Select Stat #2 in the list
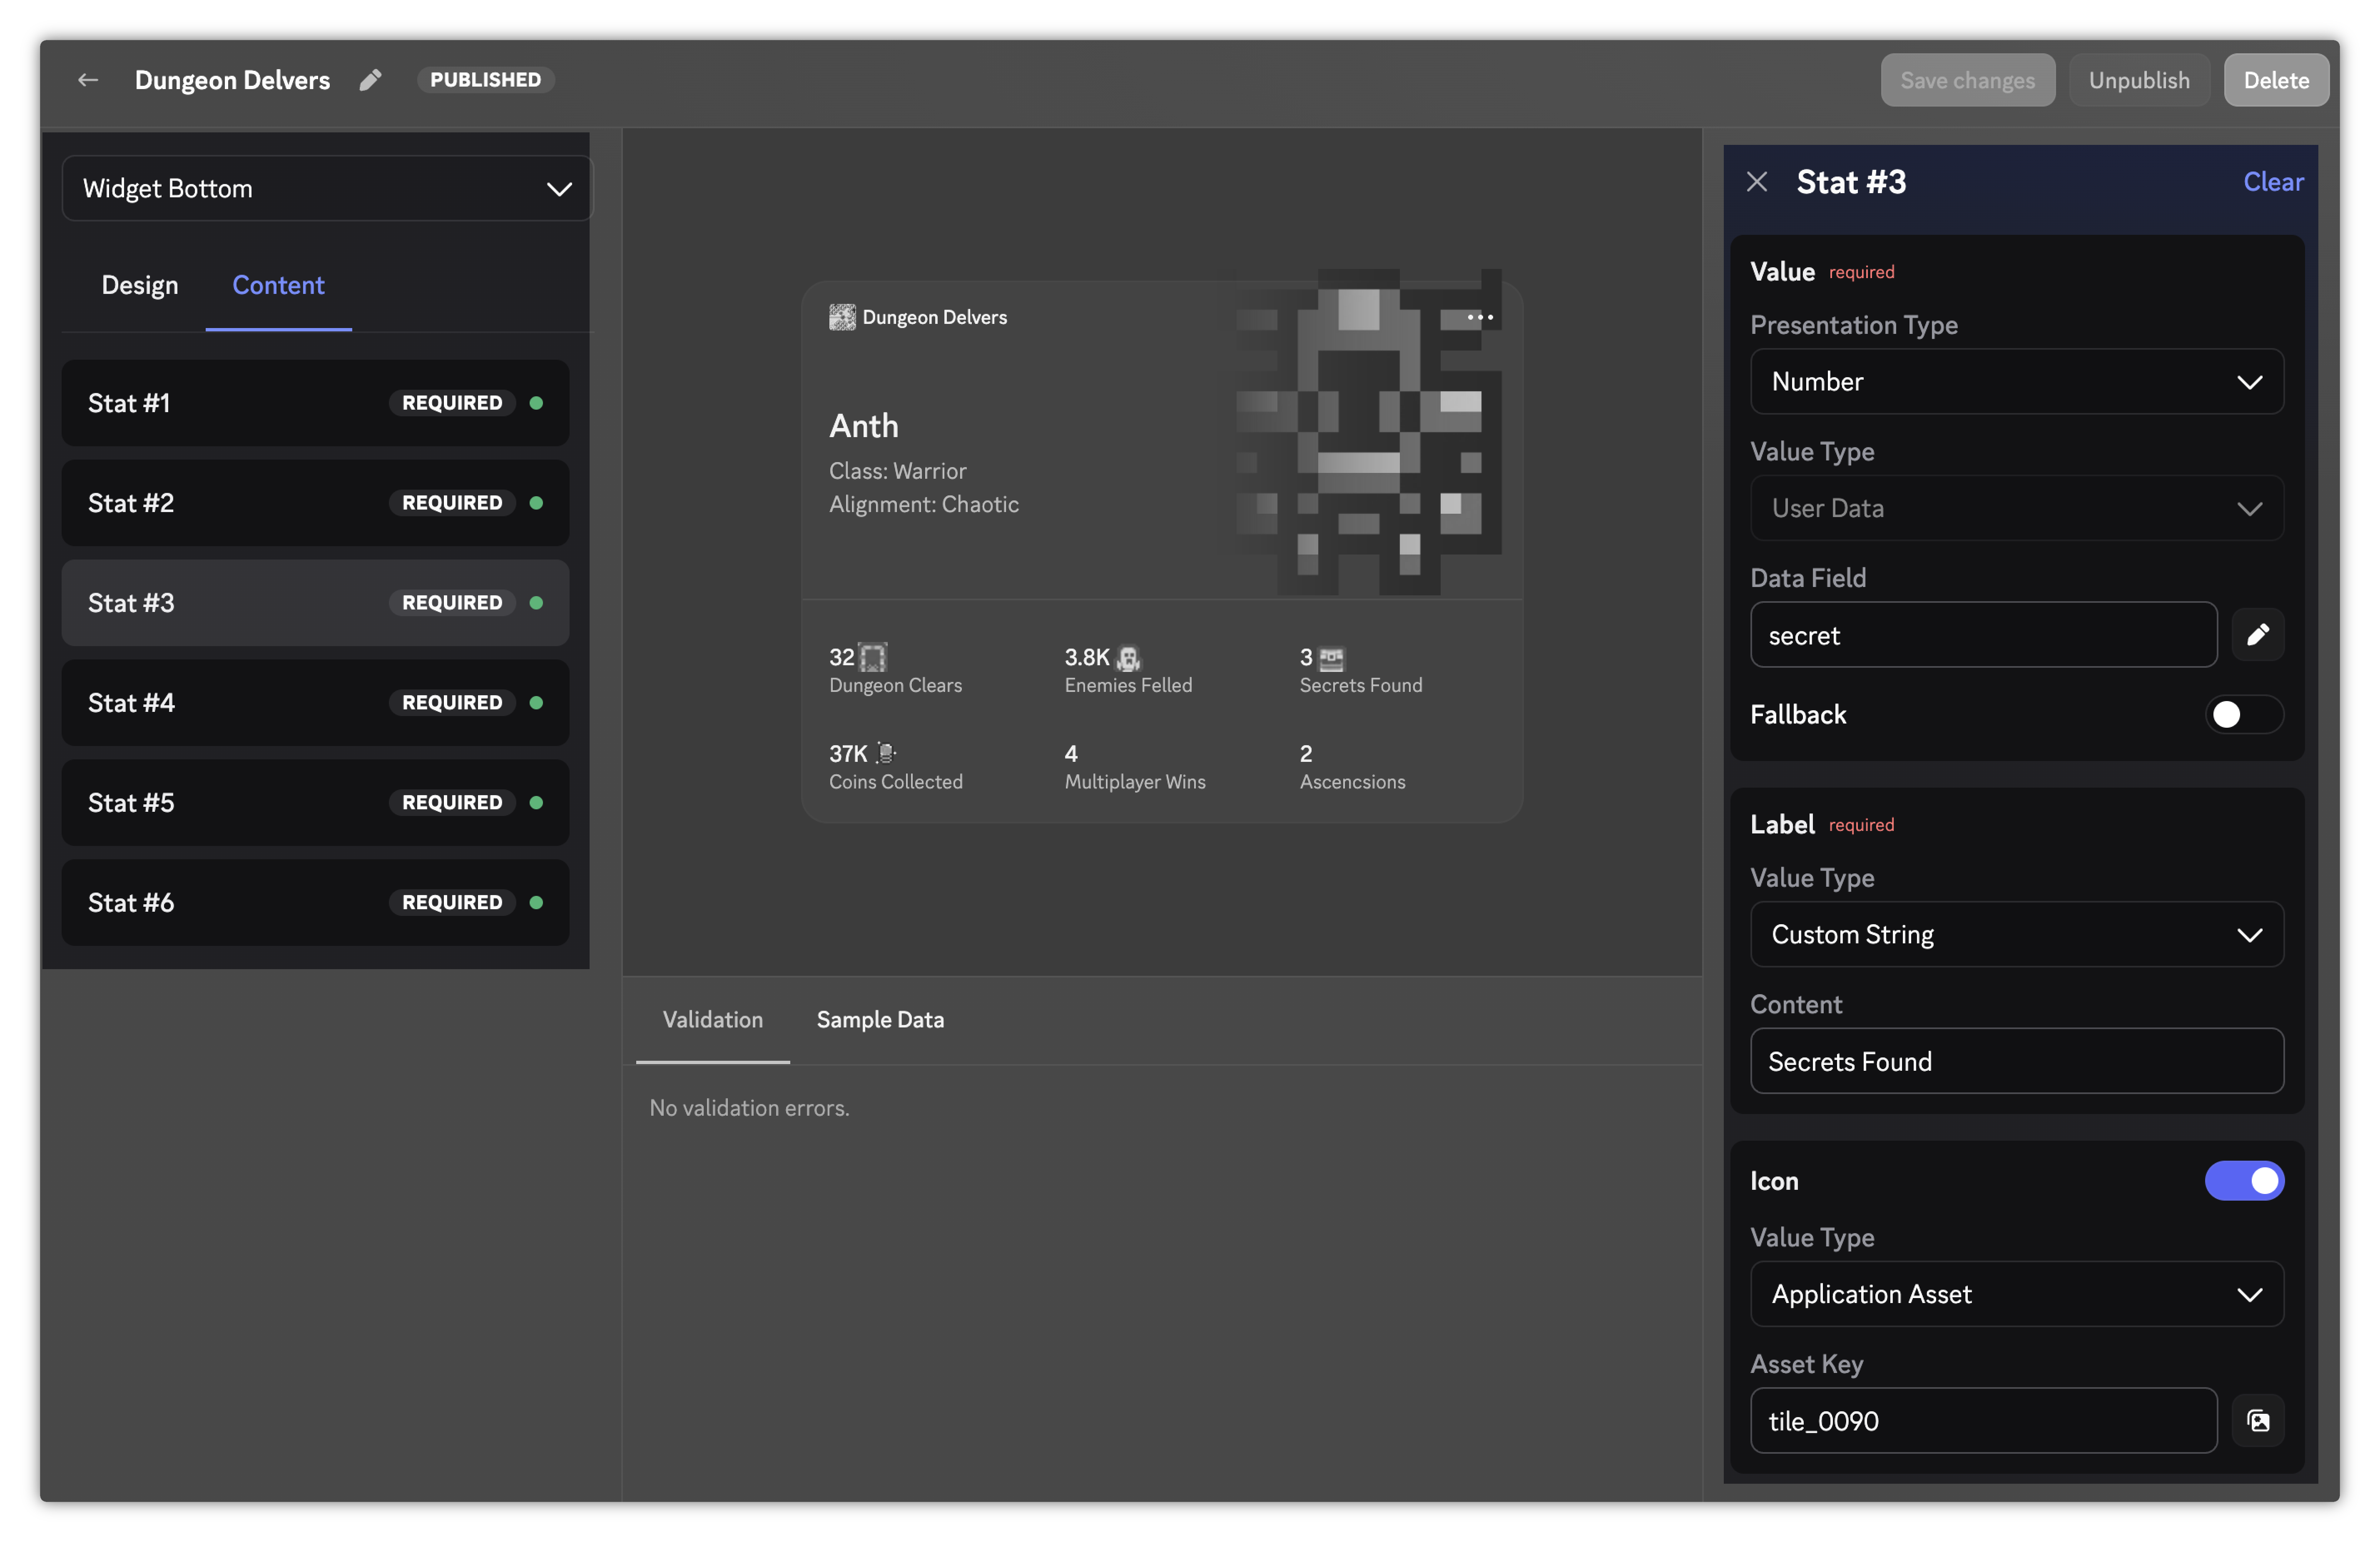Screen dimensions: 2380x1542 click(315, 503)
